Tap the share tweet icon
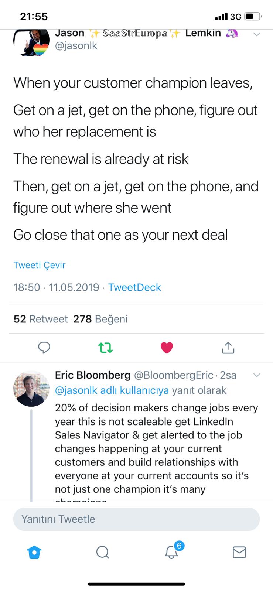Viewport: 273px width, 591px height. click(x=228, y=348)
